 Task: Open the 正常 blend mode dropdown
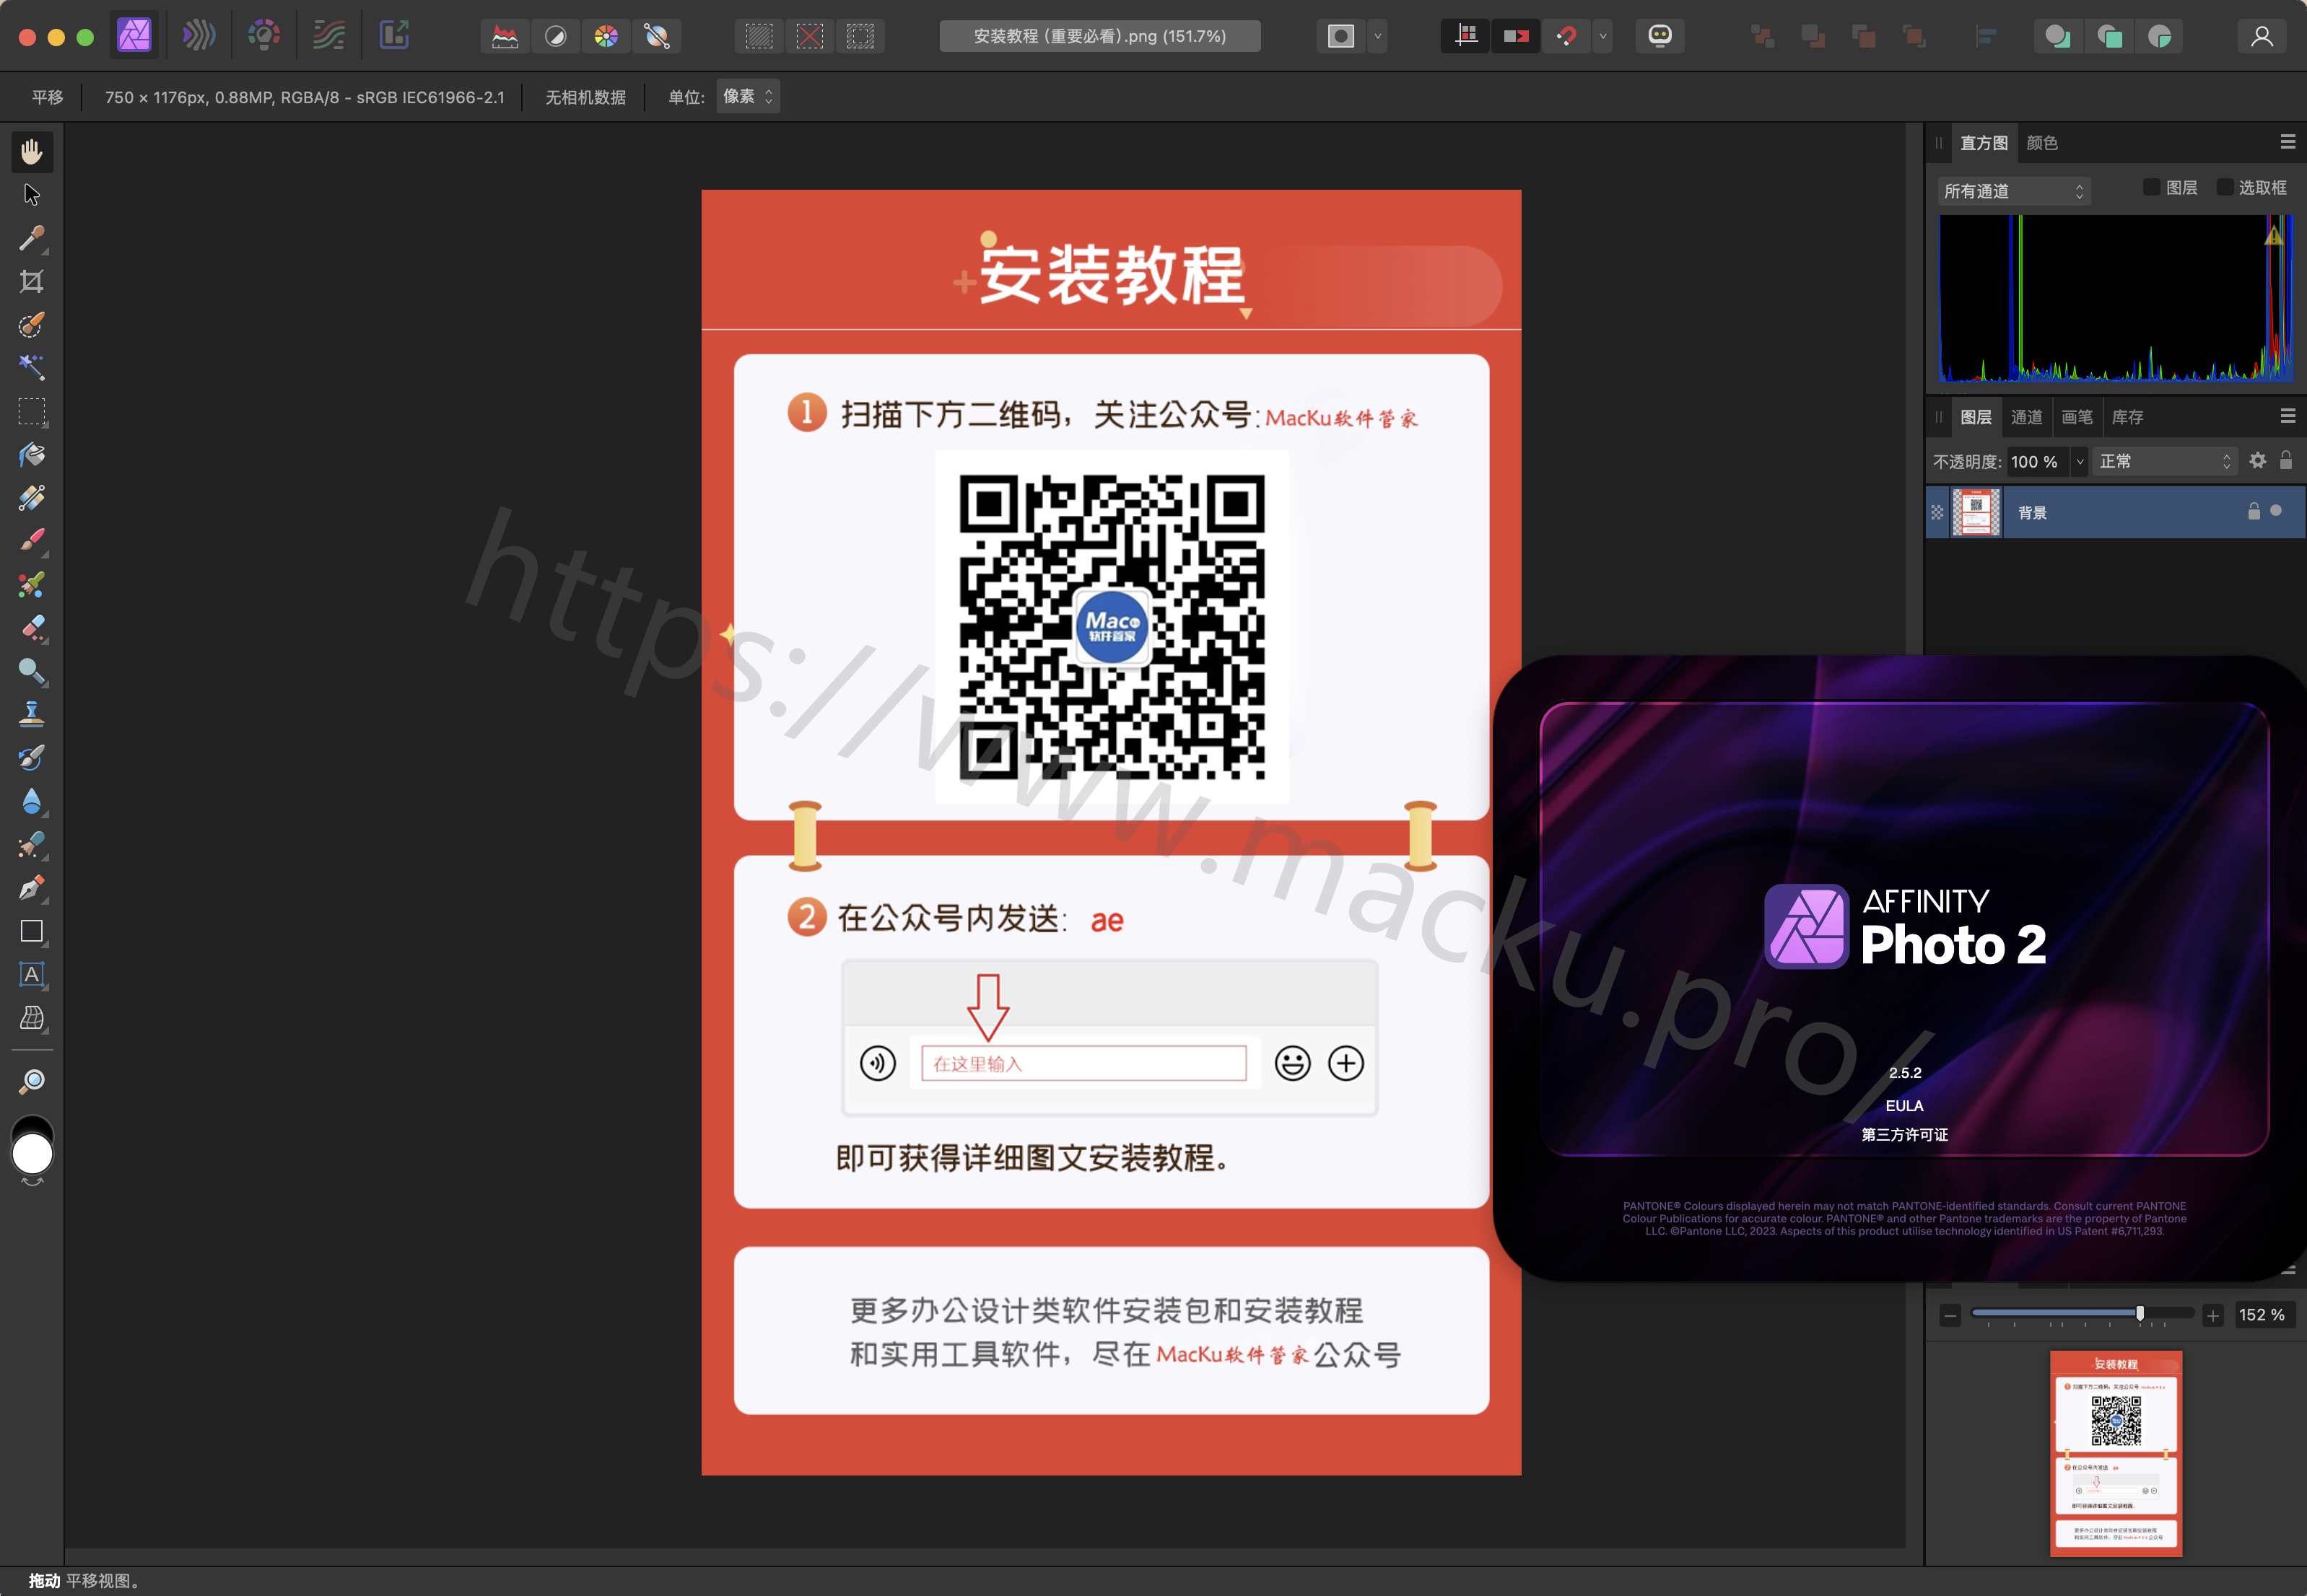pyautogui.click(x=2165, y=461)
